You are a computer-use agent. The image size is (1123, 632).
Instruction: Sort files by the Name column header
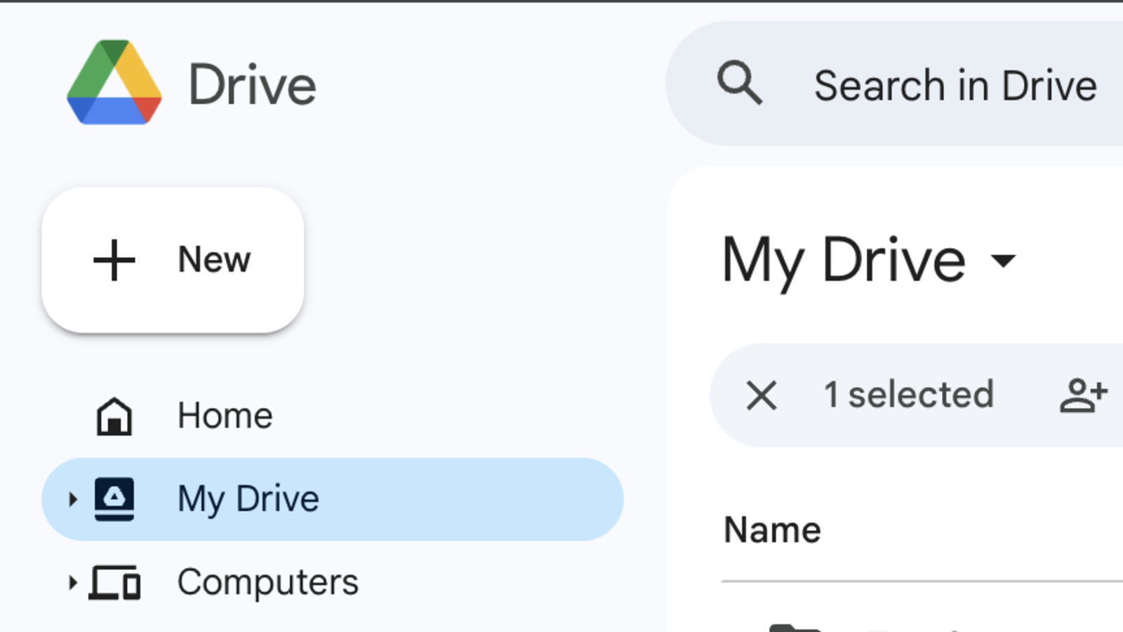(x=772, y=529)
